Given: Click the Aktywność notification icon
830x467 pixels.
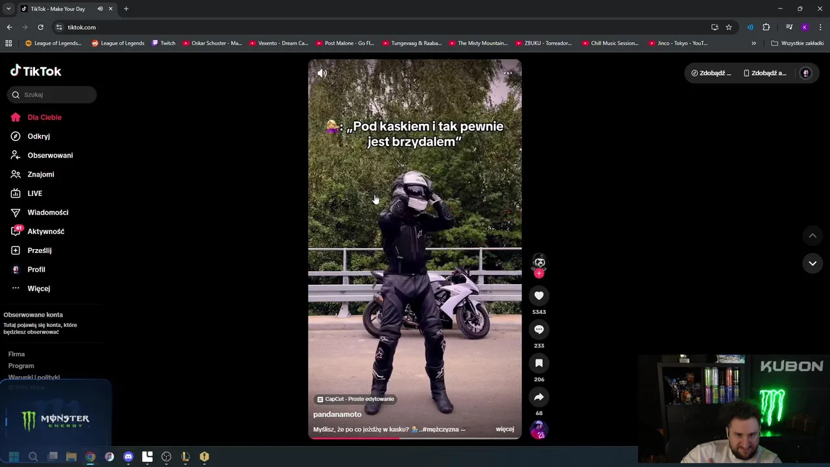Looking at the screenshot, I should click(x=16, y=231).
